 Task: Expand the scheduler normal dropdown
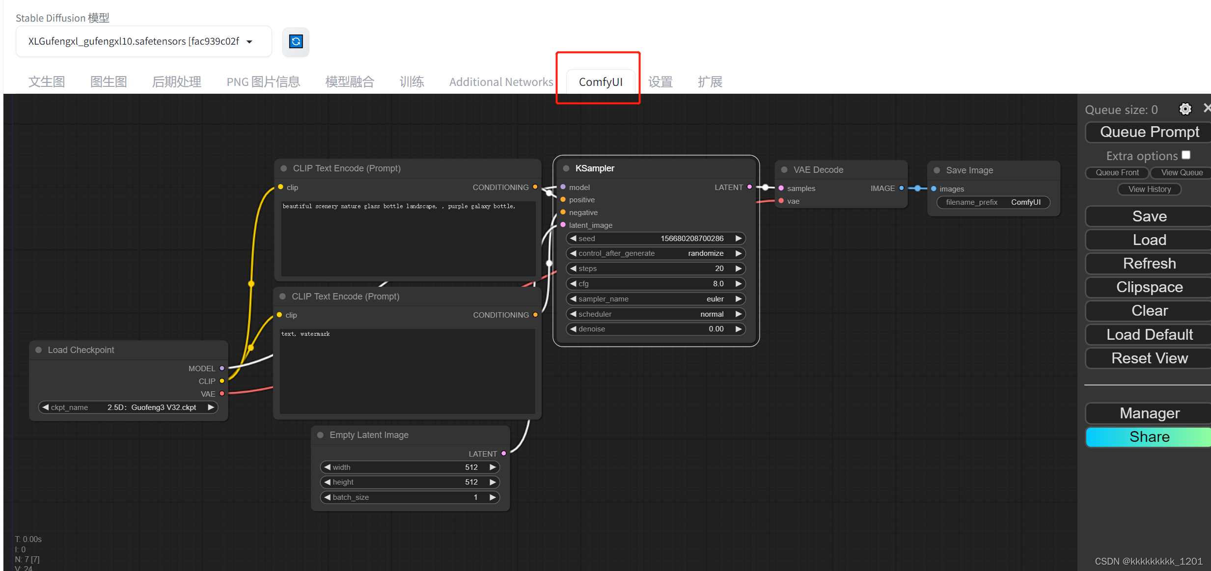(653, 314)
